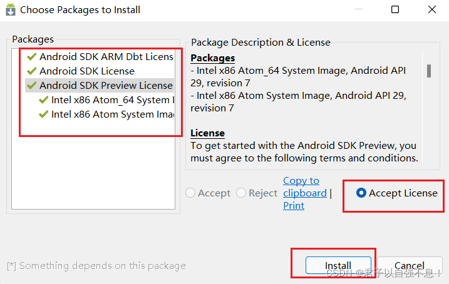Minimize the Choose Packages to Install dialog
Screen dimensions: 449x284
(358, 10)
